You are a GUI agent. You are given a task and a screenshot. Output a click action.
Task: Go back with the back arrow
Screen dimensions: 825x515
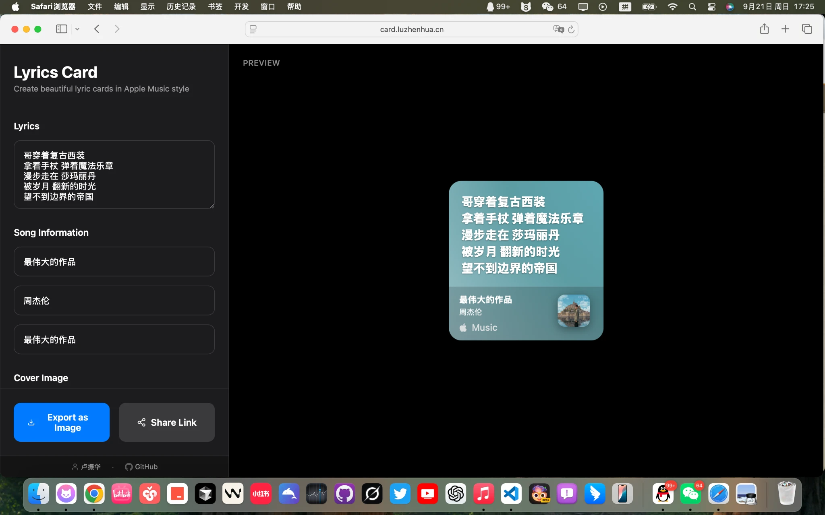pyautogui.click(x=97, y=29)
